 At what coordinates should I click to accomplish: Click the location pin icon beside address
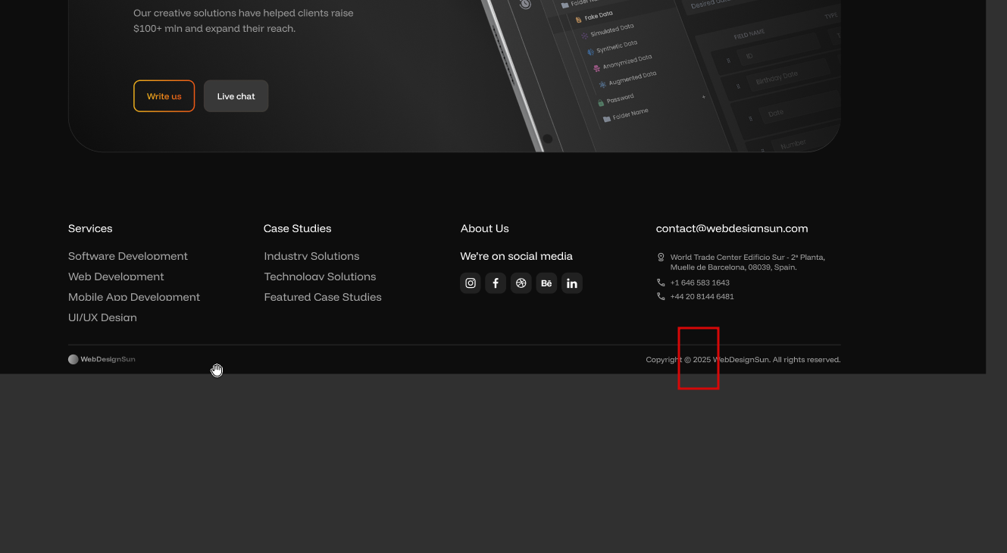point(661,258)
